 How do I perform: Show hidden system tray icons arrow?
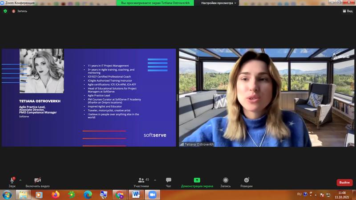(x=316, y=195)
